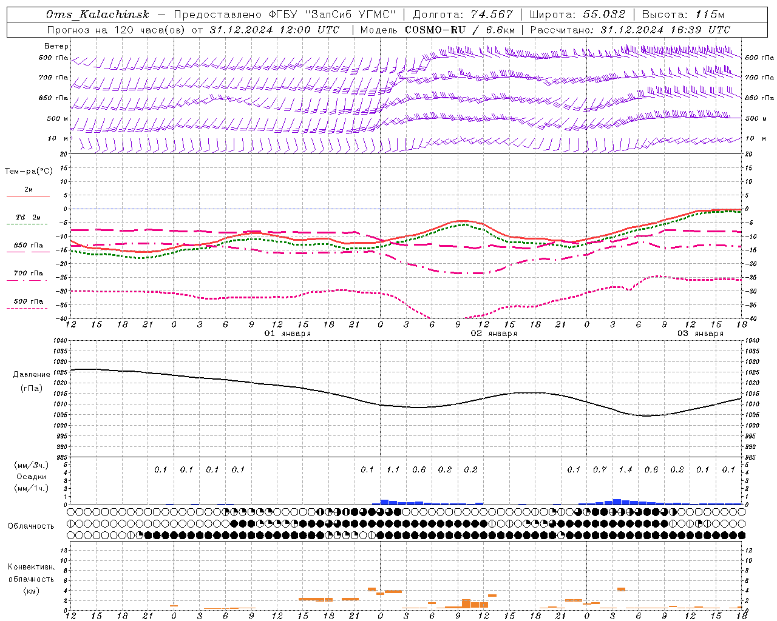This screenshot has height=621, width=777.
Task: Click the Осадки precipitation label
Action: tap(32, 477)
